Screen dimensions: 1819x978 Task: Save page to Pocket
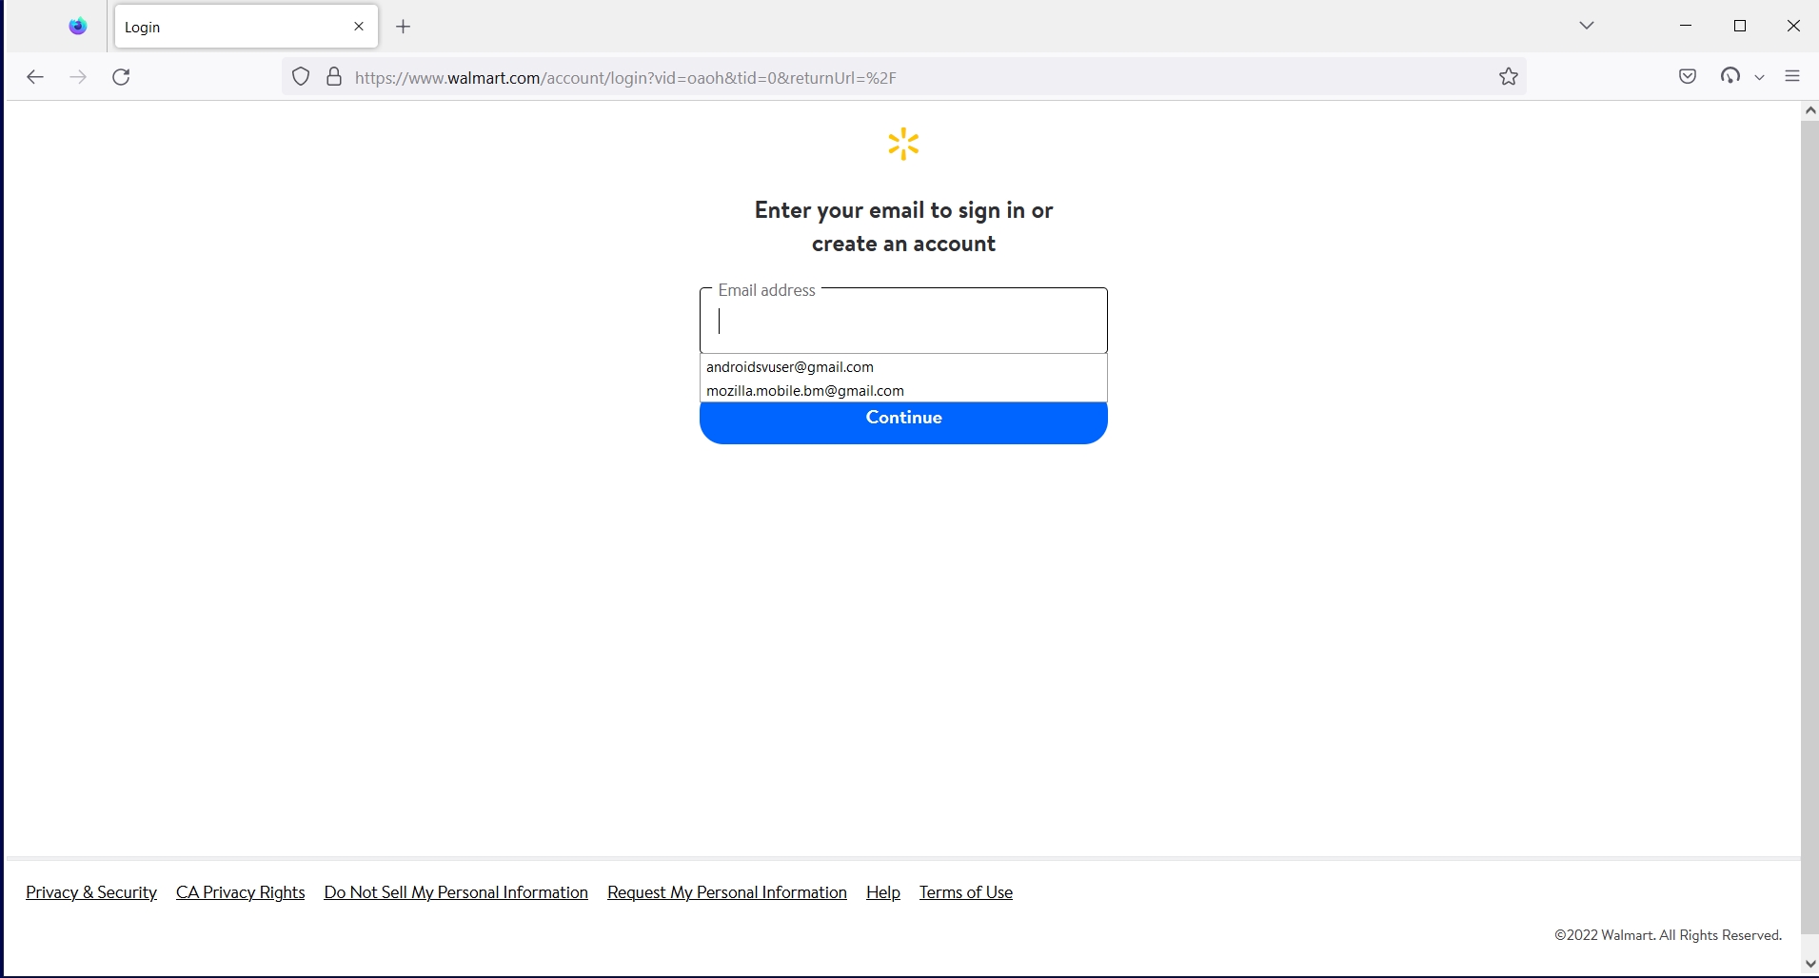click(x=1689, y=77)
